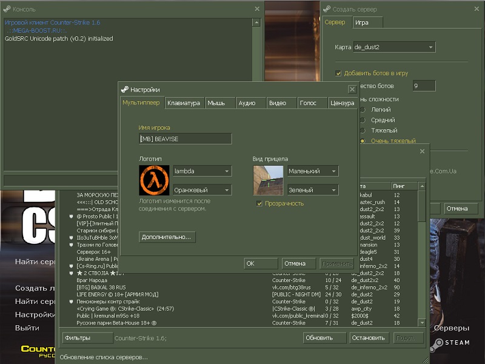The height and width of the screenshot is (364, 485).
Task: Toggle Добавить ботов в игру checkbox
Action: pos(338,73)
